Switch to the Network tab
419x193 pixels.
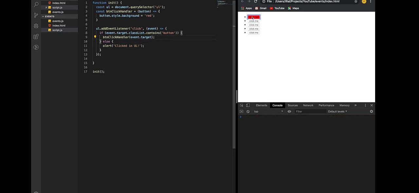[x=308, y=105]
